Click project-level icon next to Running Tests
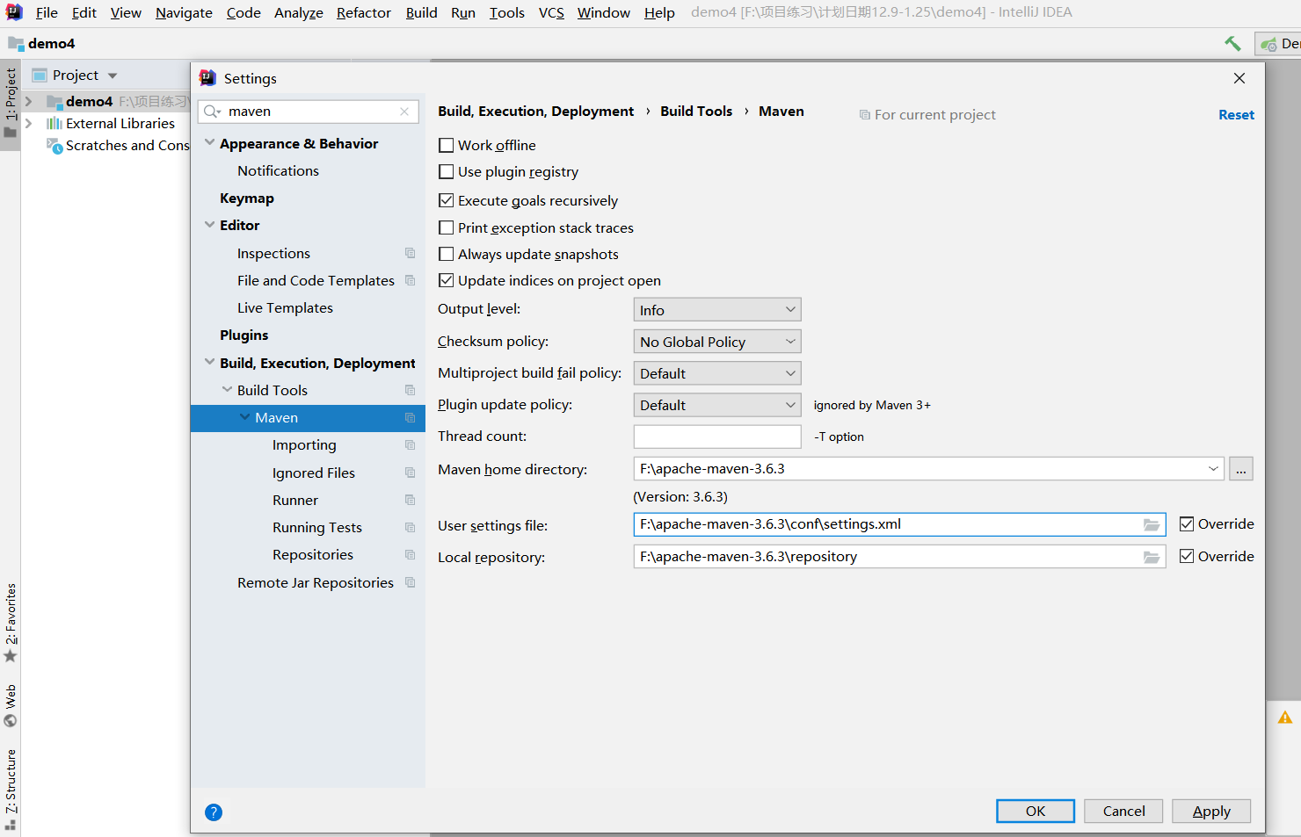Image resolution: width=1301 pixels, height=837 pixels. click(x=410, y=527)
